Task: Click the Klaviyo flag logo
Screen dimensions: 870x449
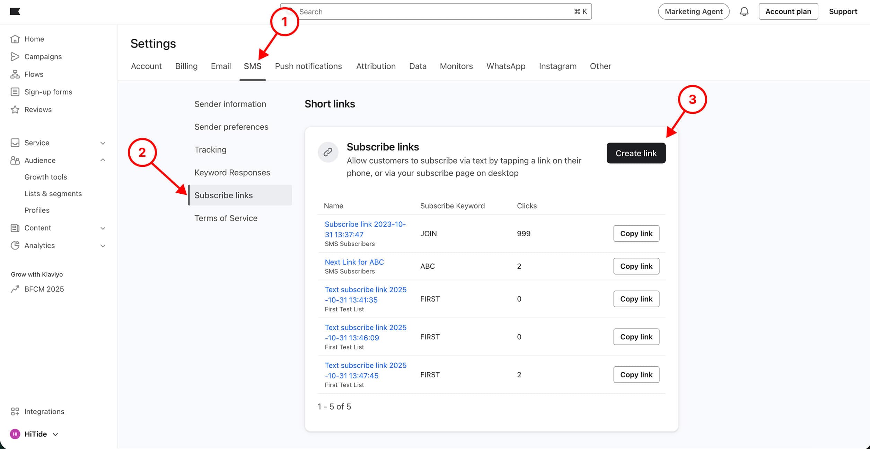Action: point(15,11)
